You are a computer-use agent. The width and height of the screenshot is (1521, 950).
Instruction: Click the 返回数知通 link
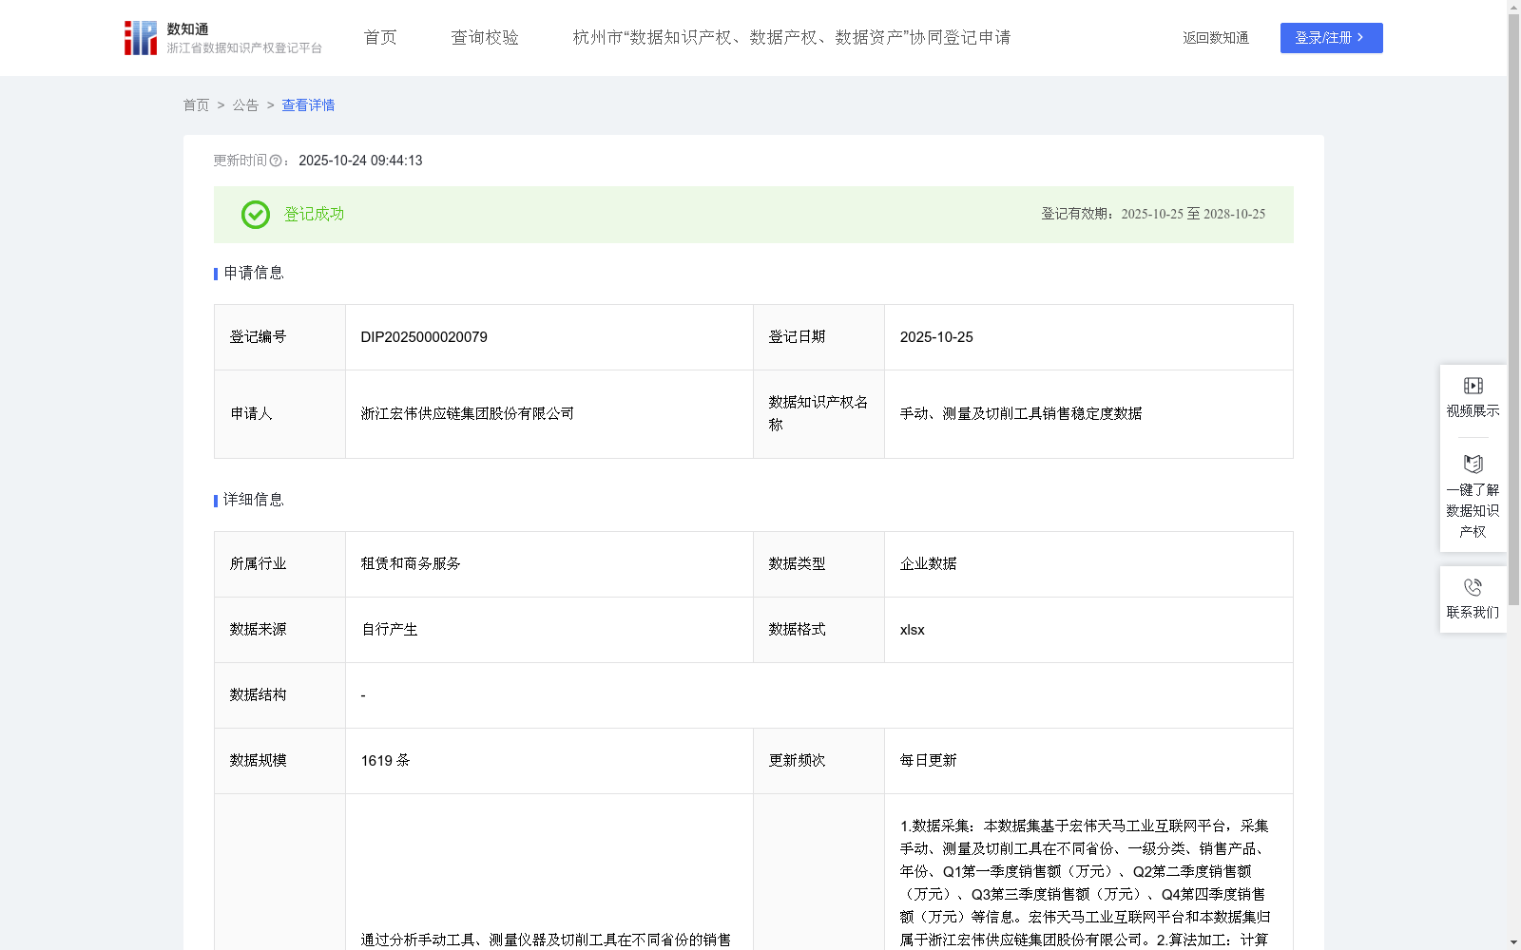(x=1215, y=38)
